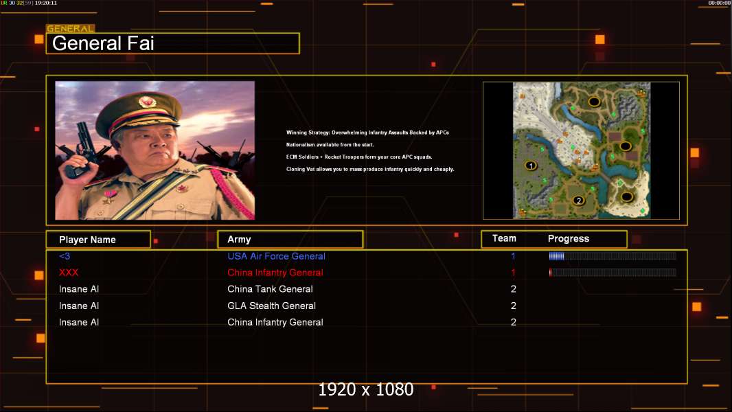Click the red progress bar for player XXX

point(613,272)
